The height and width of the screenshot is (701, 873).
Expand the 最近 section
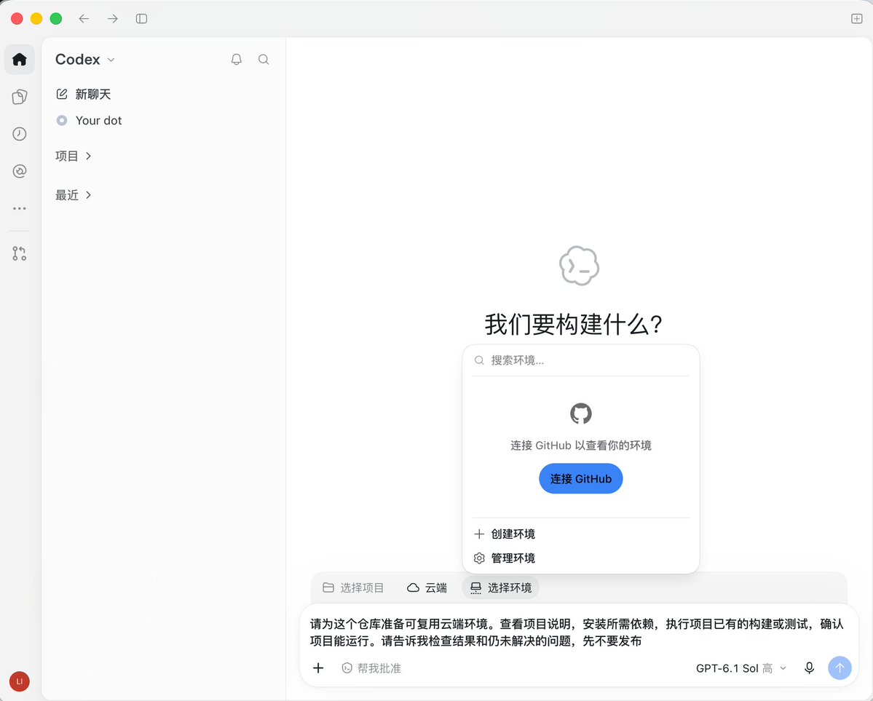74,195
